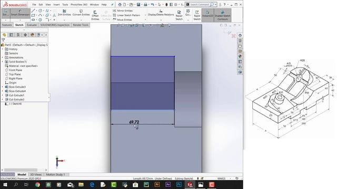Select the Corner Rectangle tool
The height and width of the screenshot is (189, 337).
tap(33, 15)
